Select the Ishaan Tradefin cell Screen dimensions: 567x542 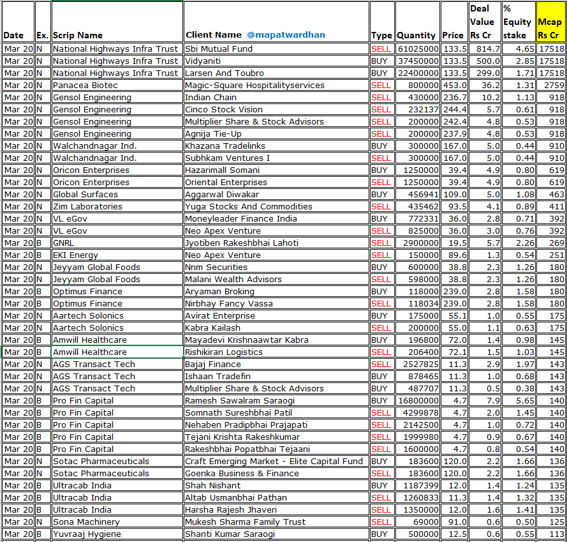(x=276, y=376)
